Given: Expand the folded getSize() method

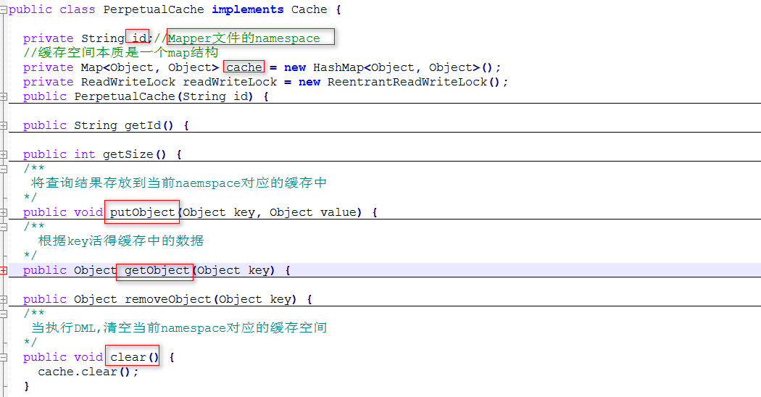Looking at the screenshot, I should tap(3, 155).
